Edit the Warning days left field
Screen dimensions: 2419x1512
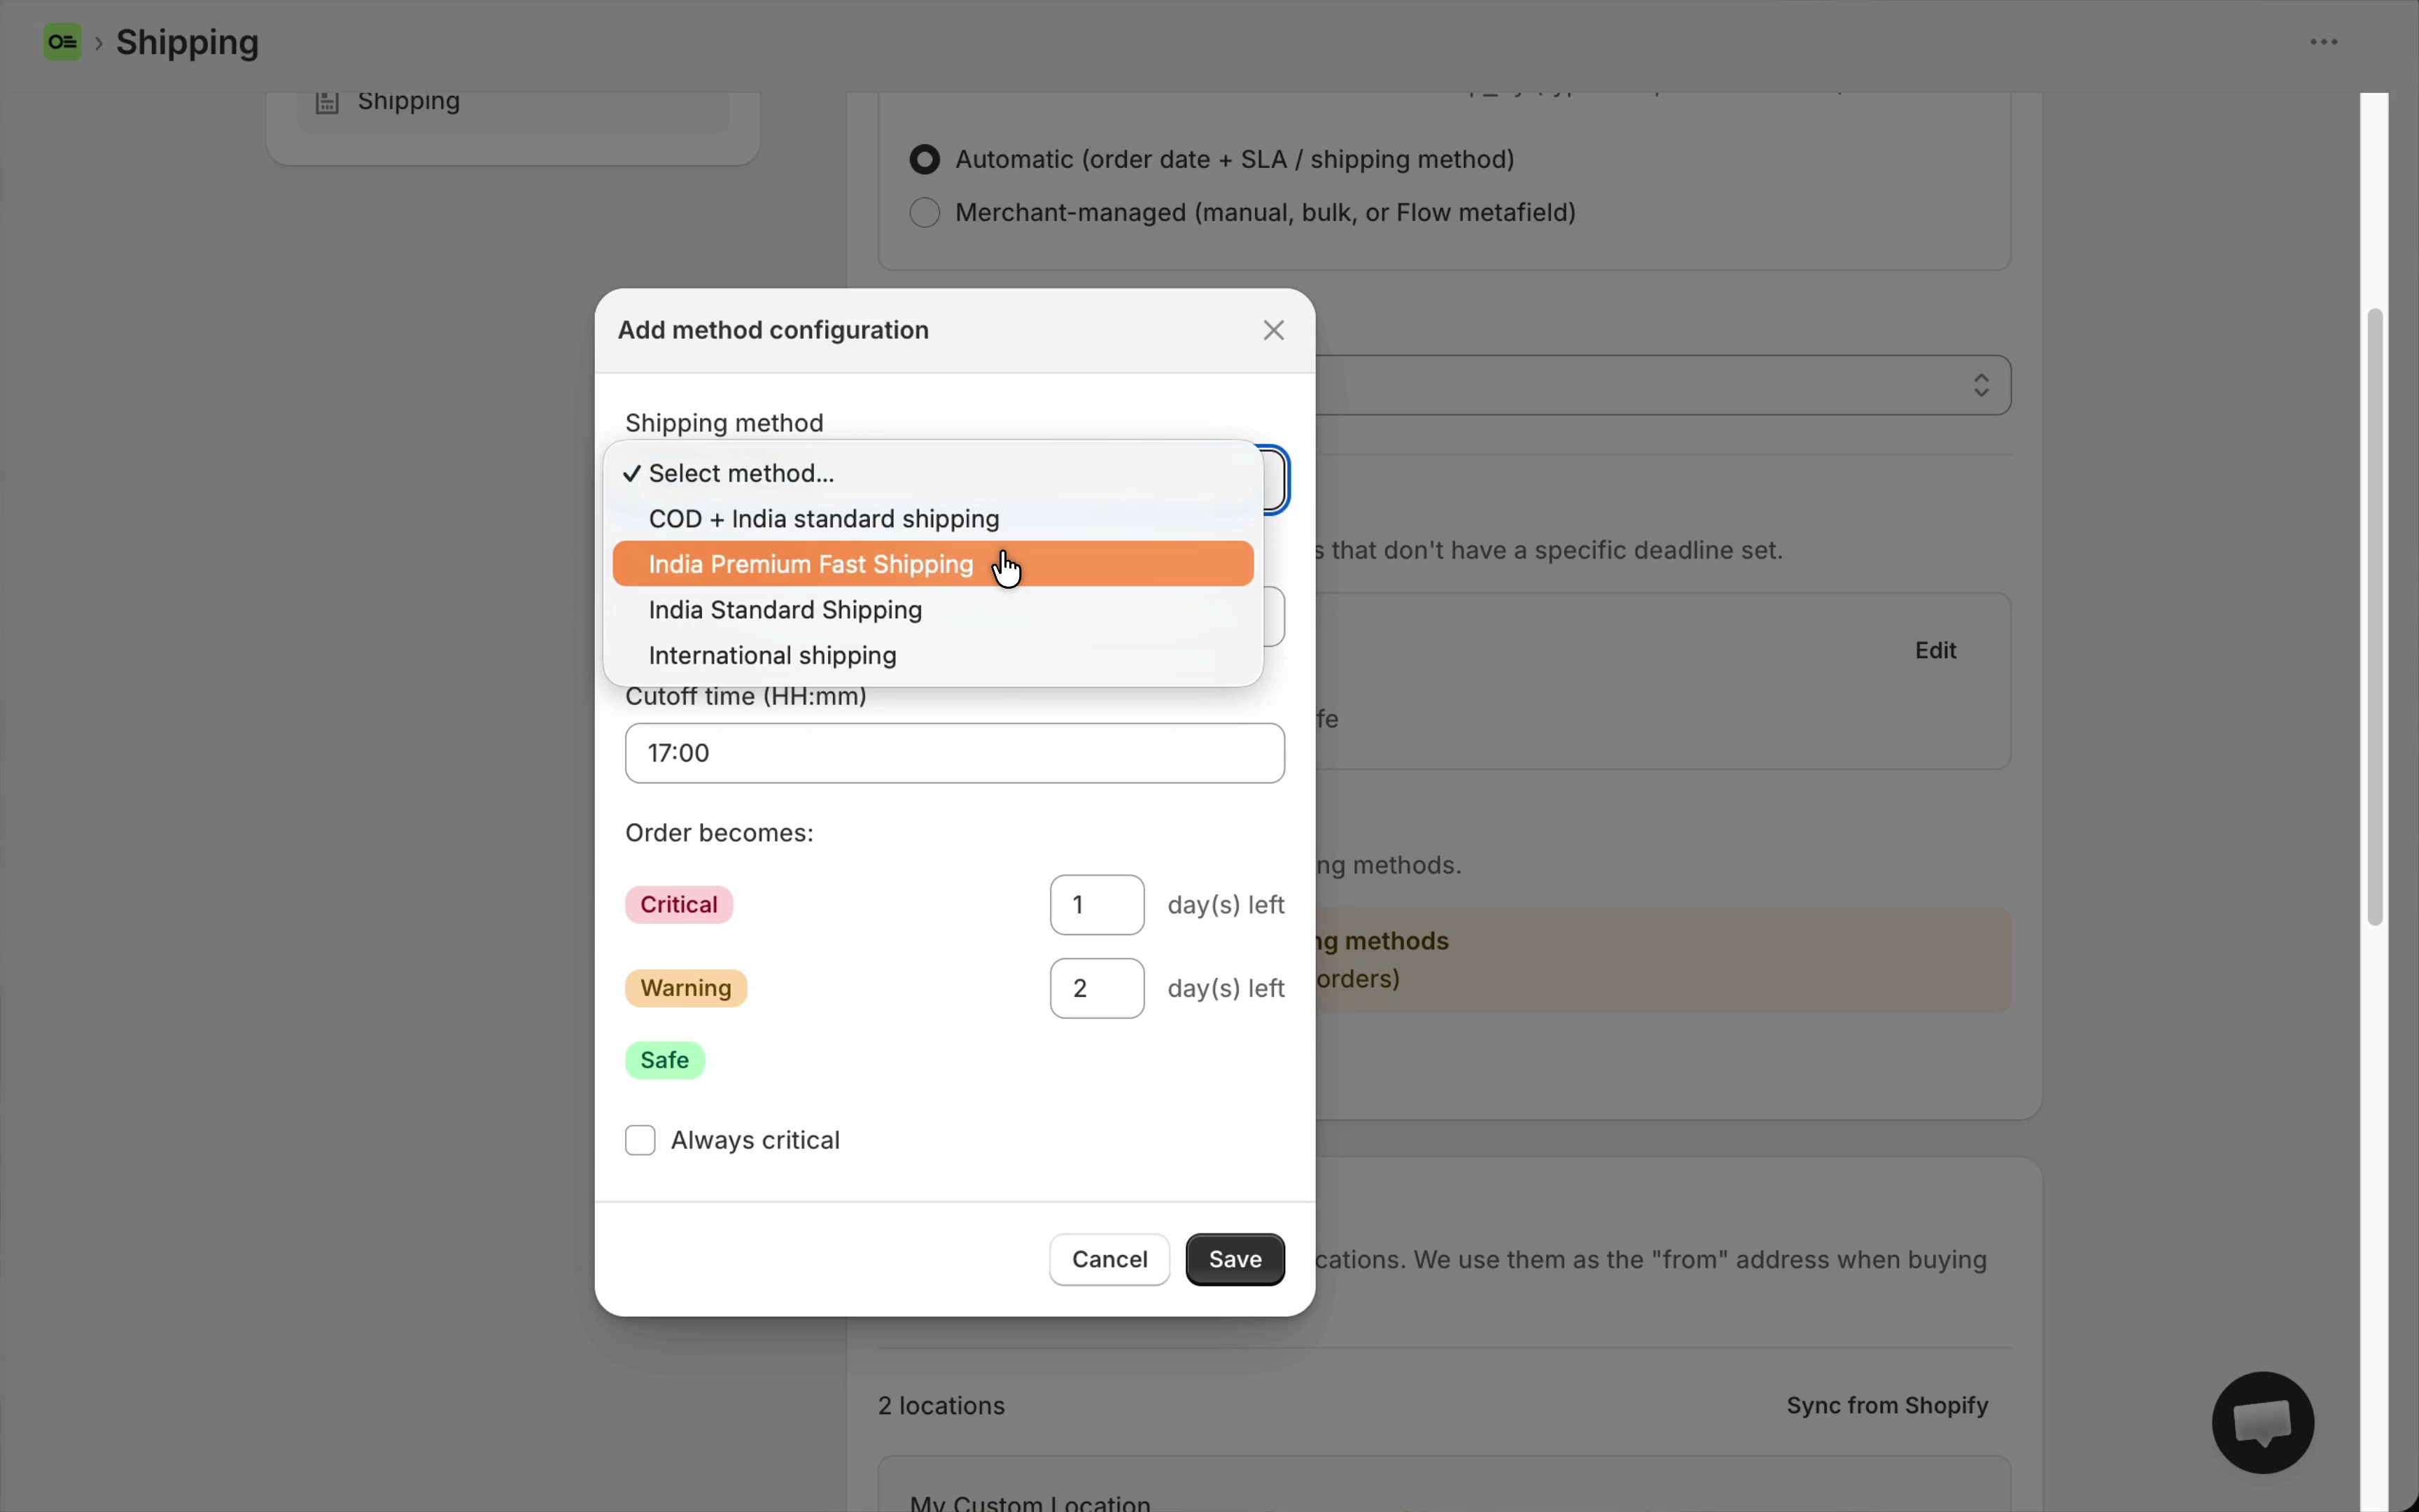click(1097, 988)
